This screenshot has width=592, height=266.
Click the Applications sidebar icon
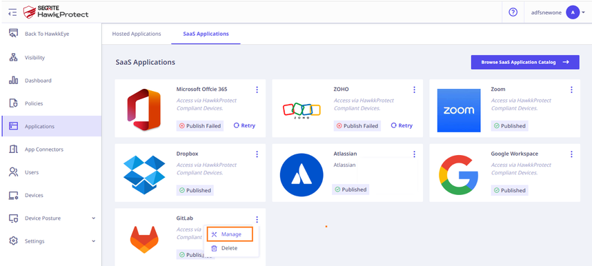point(13,126)
